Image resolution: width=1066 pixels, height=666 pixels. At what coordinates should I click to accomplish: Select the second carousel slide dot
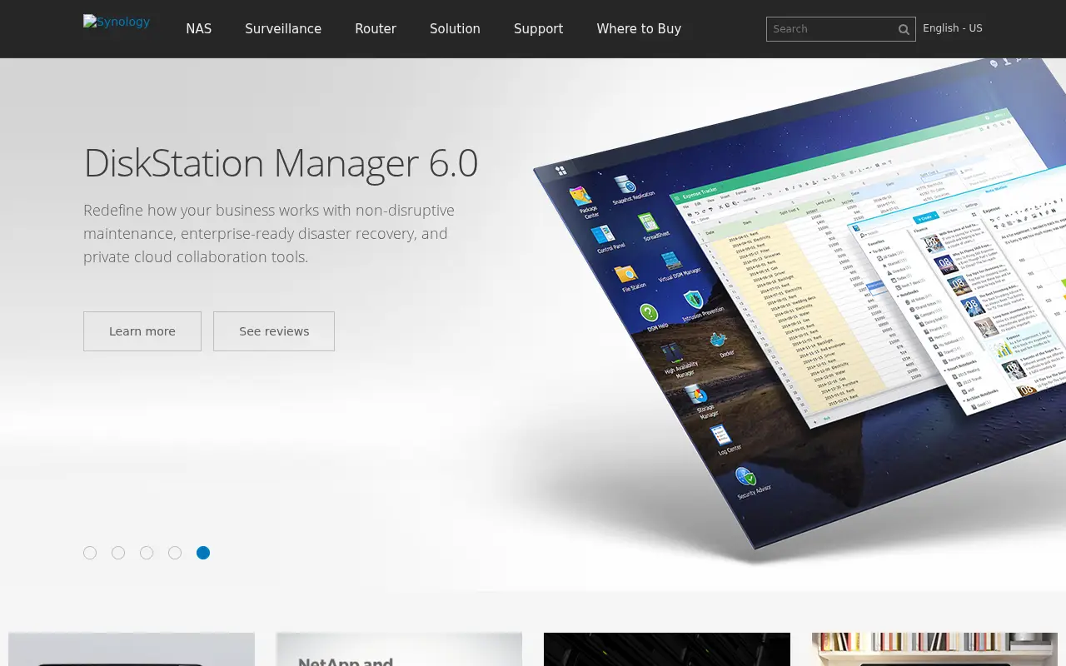[x=118, y=553]
